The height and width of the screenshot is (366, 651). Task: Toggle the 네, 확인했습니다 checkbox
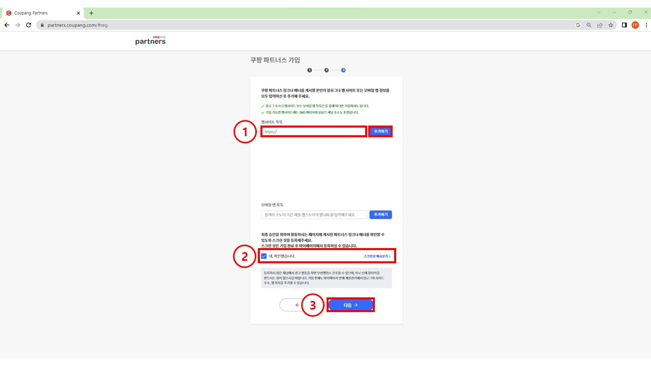pyautogui.click(x=264, y=256)
